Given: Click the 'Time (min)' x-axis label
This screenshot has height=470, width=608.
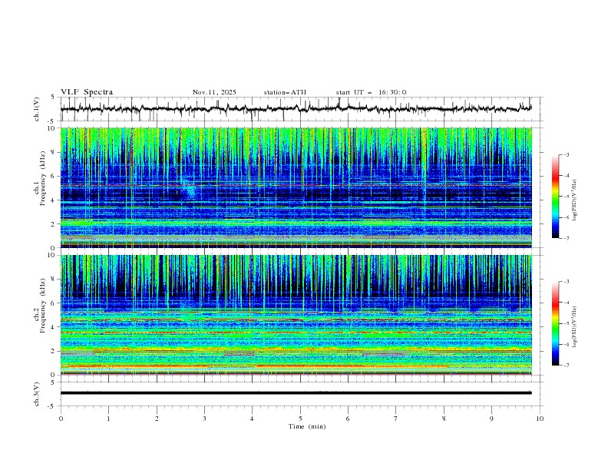Looking at the screenshot, I should tap(307, 426).
